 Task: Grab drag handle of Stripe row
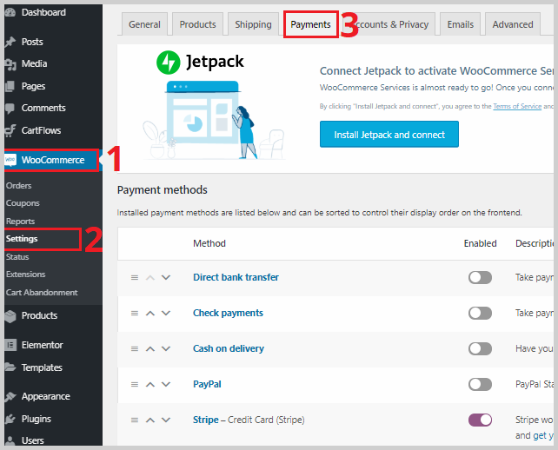pyautogui.click(x=135, y=420)
